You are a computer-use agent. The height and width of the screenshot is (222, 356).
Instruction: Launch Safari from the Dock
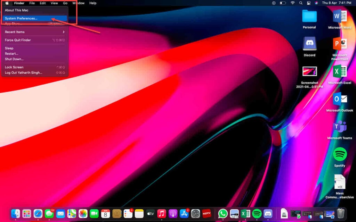(x=38, y=214)
